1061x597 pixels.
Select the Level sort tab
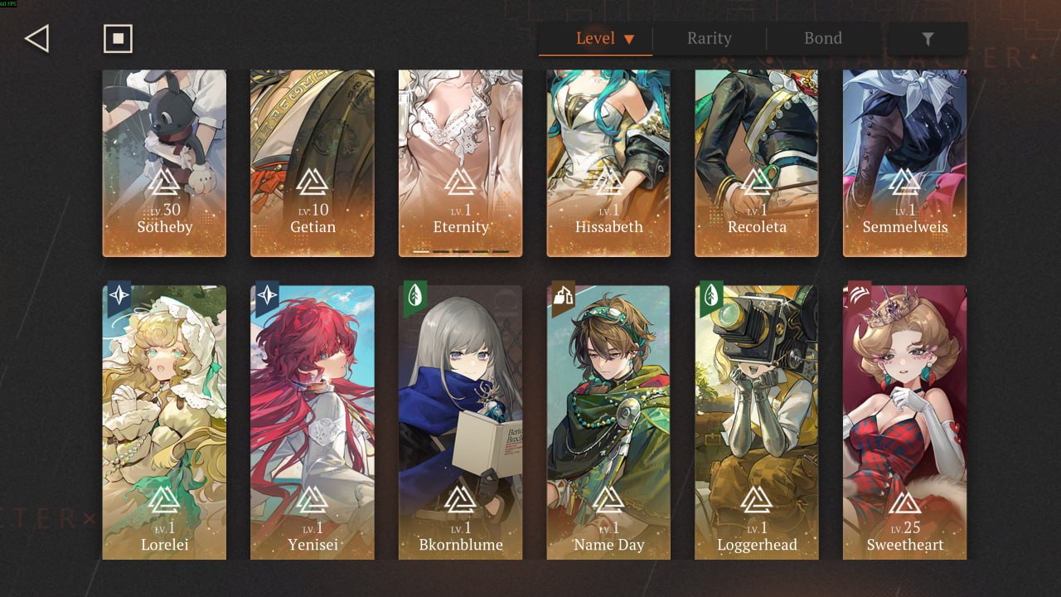(x=595, y=38)
